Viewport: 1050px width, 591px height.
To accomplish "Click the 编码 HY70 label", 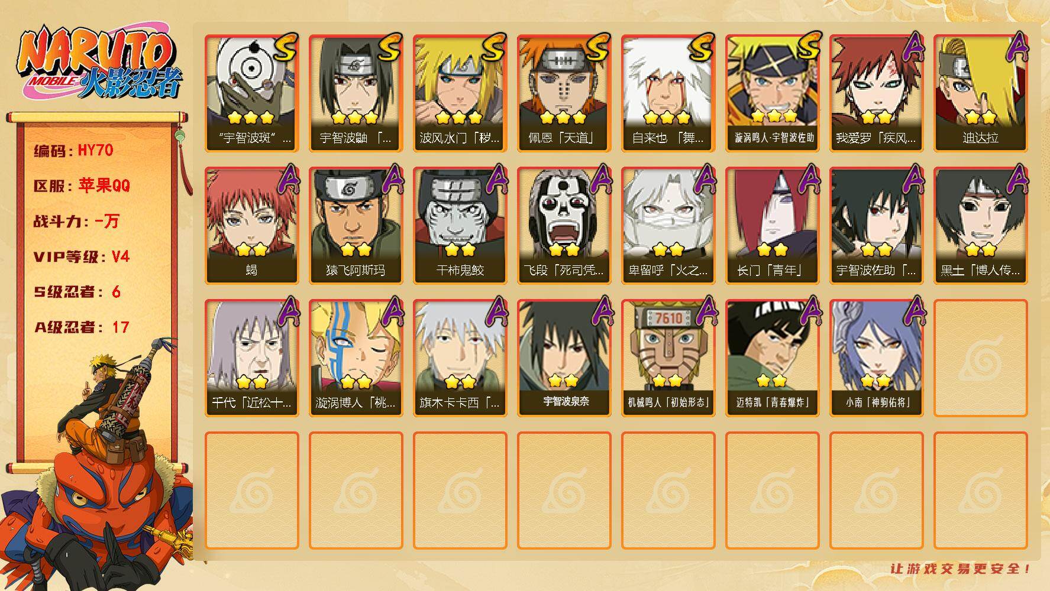I will [x=73, y=150].
